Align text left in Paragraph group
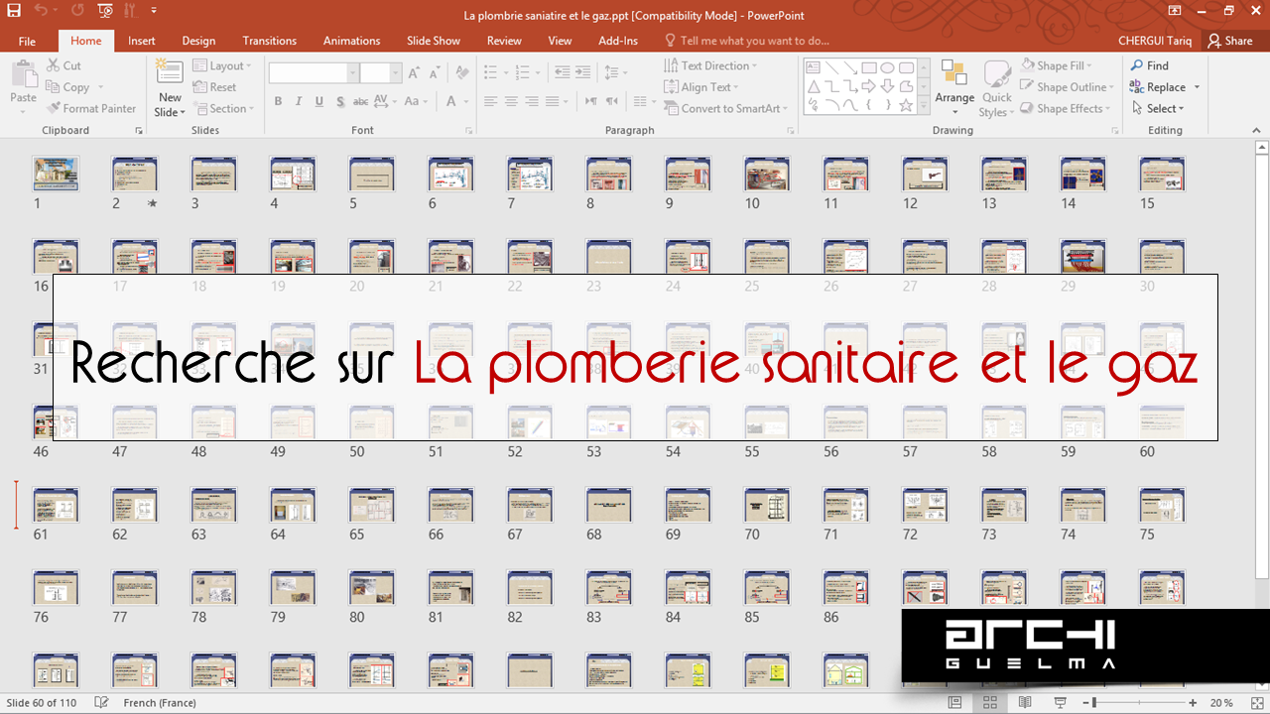Image resolution: width=1270 pixels, height=714 pixels. click(x=489, y=101)
